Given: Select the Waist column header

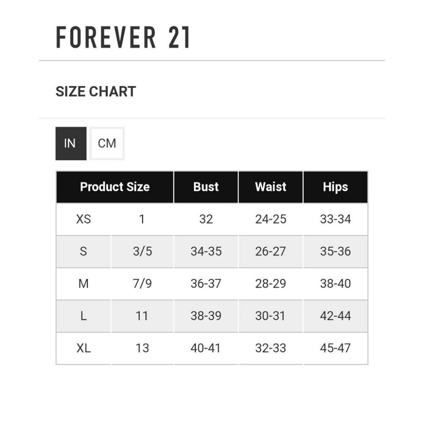Looking at the screenshot, I should pos(271,187).
